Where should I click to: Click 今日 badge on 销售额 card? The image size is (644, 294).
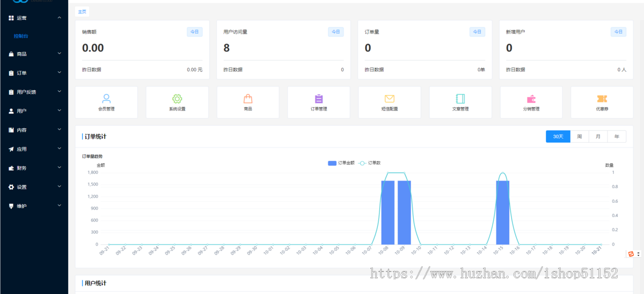click(x=194, y=32)
